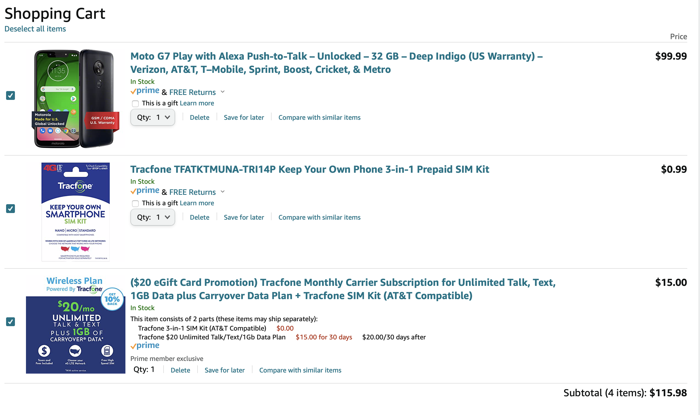Click the Prime logo under Tracfone SIM Kit

pyautogui.click(x=145, y=191)
